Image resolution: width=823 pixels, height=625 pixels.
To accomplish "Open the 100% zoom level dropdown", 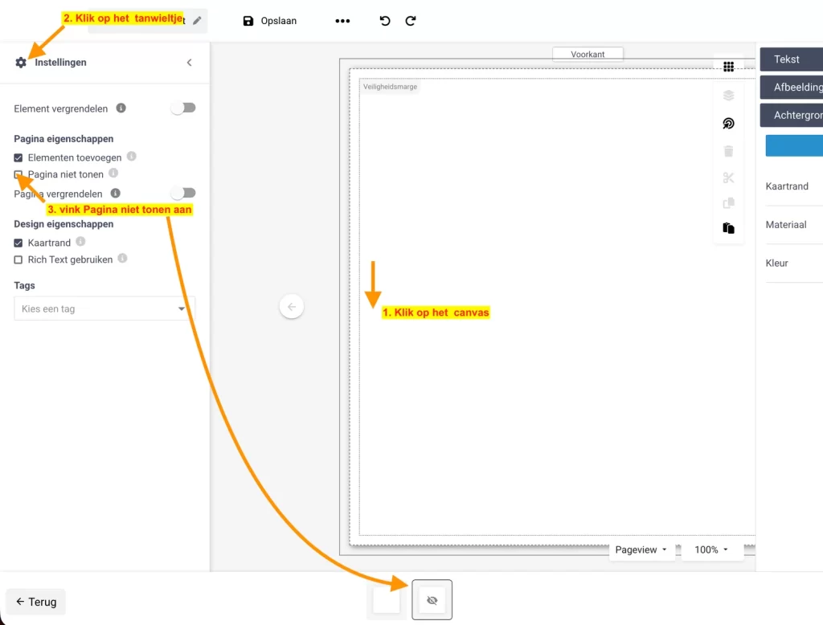I will tap(710, 549).
